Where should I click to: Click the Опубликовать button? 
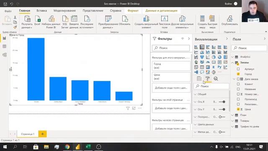click(x=229, y=21)
